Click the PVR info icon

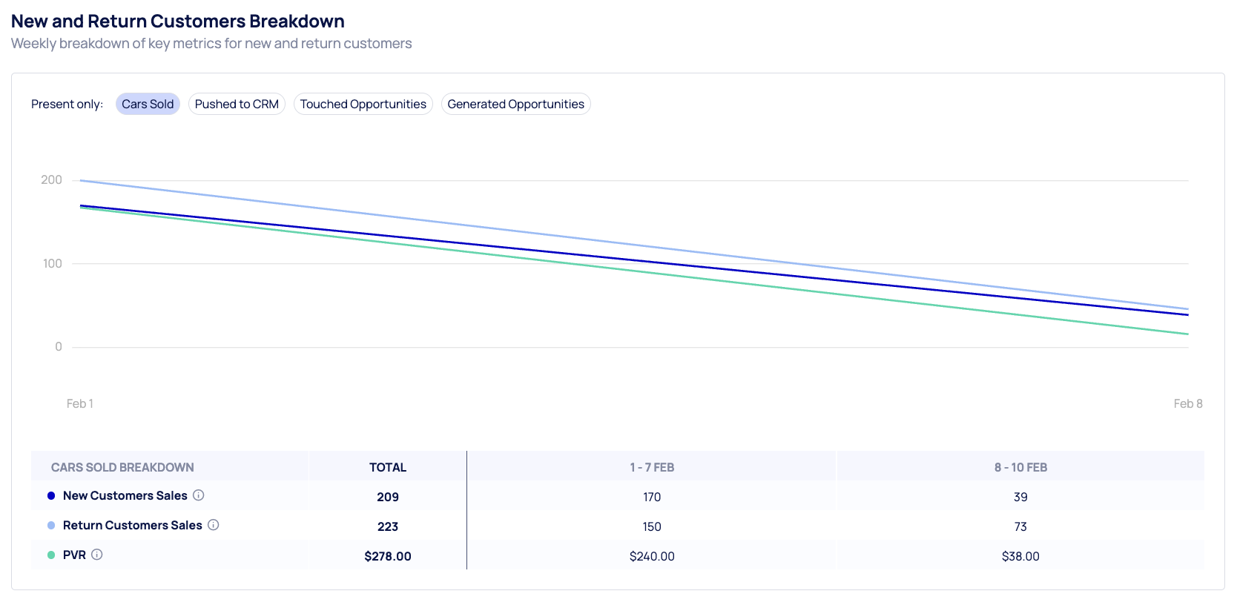pos(97,555)
